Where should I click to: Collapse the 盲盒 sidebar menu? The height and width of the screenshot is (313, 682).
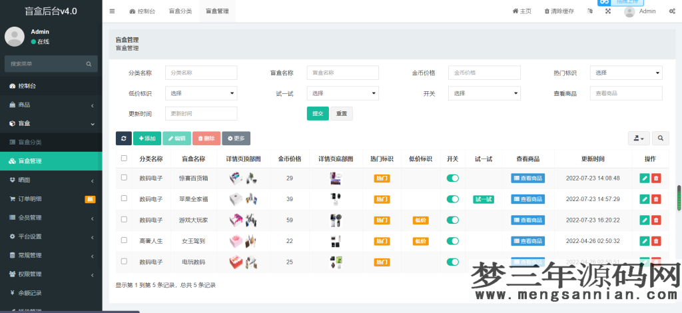coord(51,123)
